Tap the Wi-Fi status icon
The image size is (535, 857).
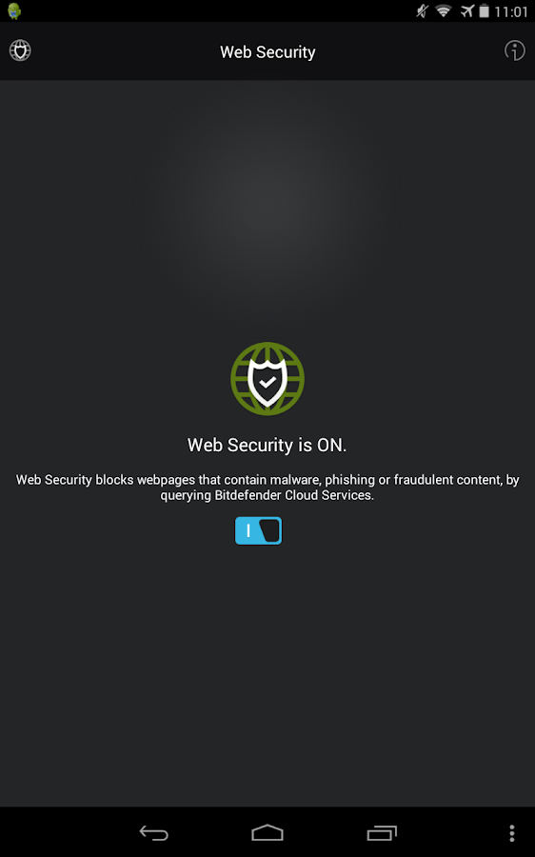pyautogui.click(x=444, y=10)
